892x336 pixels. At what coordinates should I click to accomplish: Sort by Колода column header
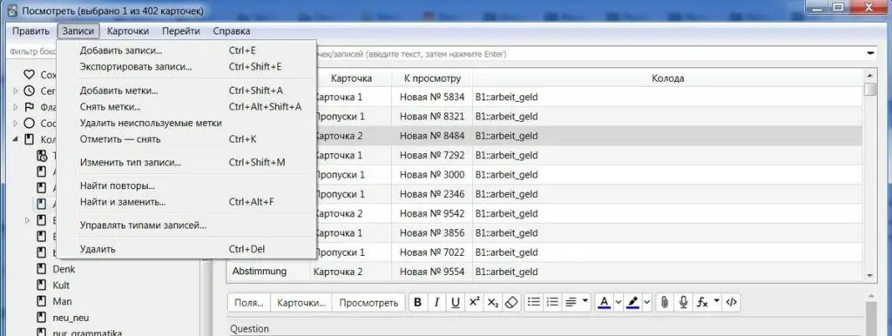click(668, 78)
